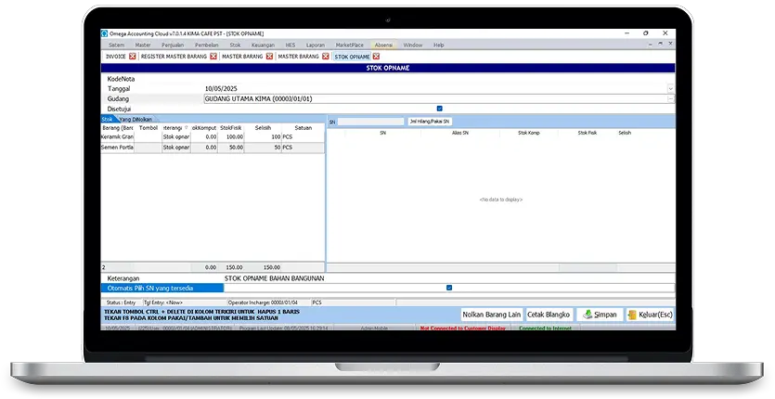Open the Pembelian menu

coord(207,45)
